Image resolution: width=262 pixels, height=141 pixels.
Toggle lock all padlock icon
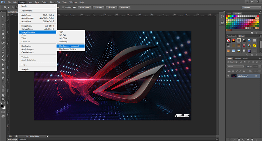point(244,71)
